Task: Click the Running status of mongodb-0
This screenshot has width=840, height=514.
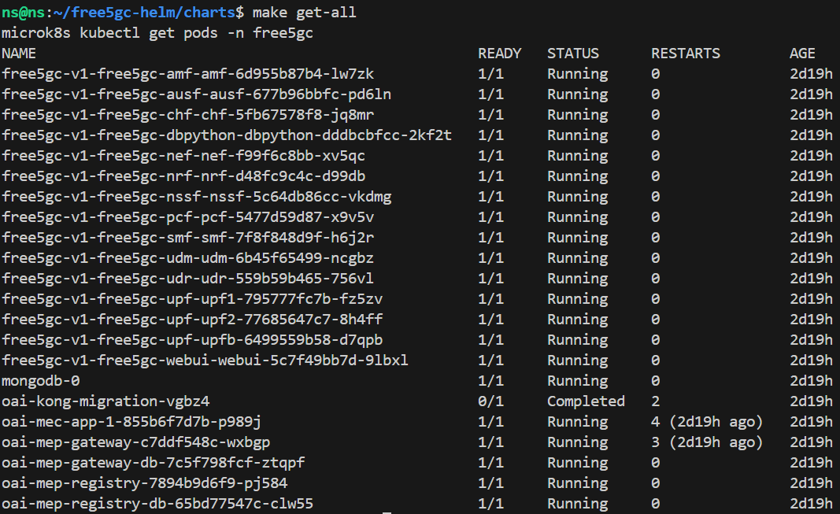Action: click(x=578, y=381)
